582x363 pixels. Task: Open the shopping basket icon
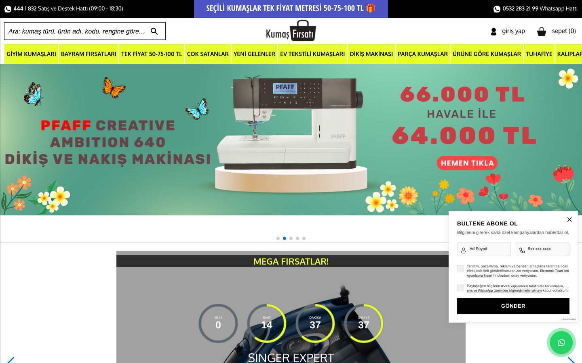542,31
